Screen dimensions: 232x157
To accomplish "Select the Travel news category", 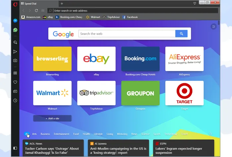I will (x=184, y=134).
